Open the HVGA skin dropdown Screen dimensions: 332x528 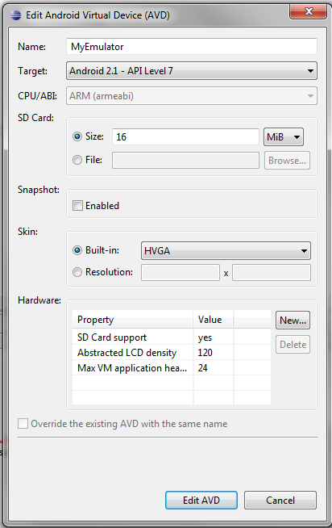point(226,251)
